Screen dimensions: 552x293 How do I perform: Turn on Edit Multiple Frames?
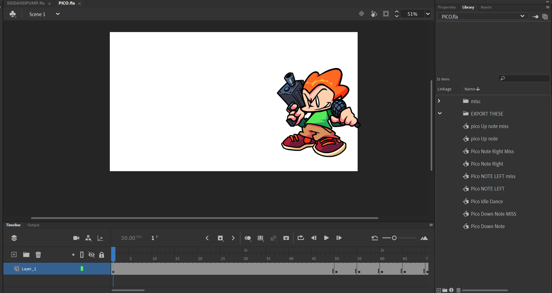click(260, 238)
